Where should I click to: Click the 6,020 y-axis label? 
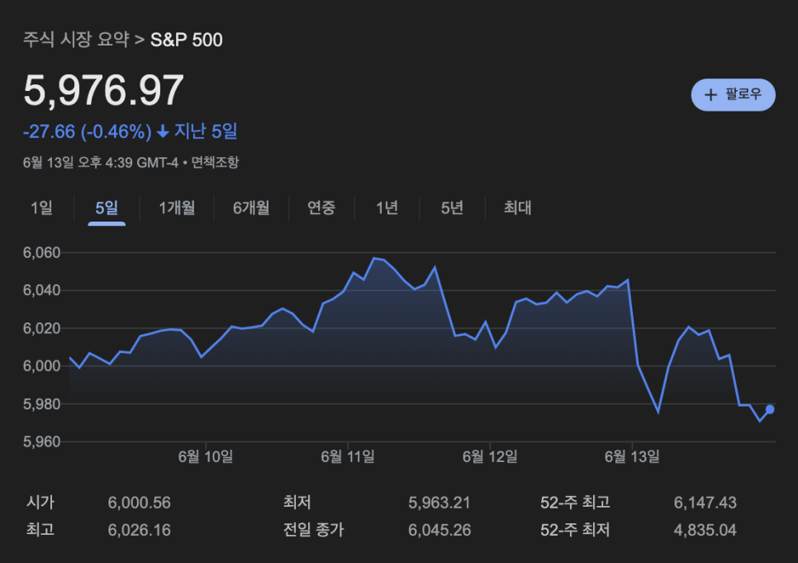(42, 329)
